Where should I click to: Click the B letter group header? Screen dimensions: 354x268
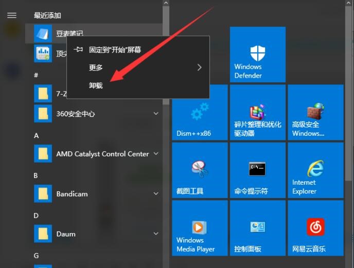(x=36, y=175)
